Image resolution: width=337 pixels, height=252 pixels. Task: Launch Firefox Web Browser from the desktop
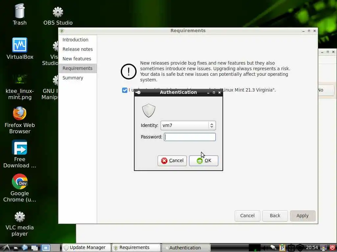point(20,113)
